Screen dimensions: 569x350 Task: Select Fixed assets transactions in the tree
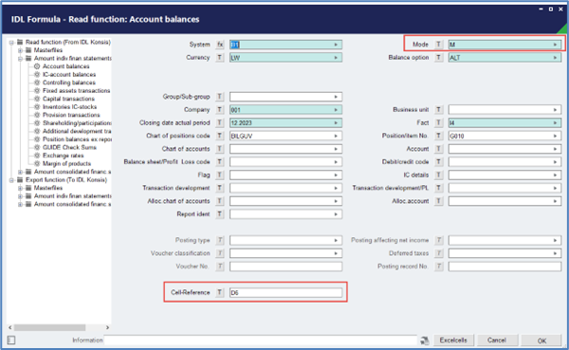tap(76, 91)
